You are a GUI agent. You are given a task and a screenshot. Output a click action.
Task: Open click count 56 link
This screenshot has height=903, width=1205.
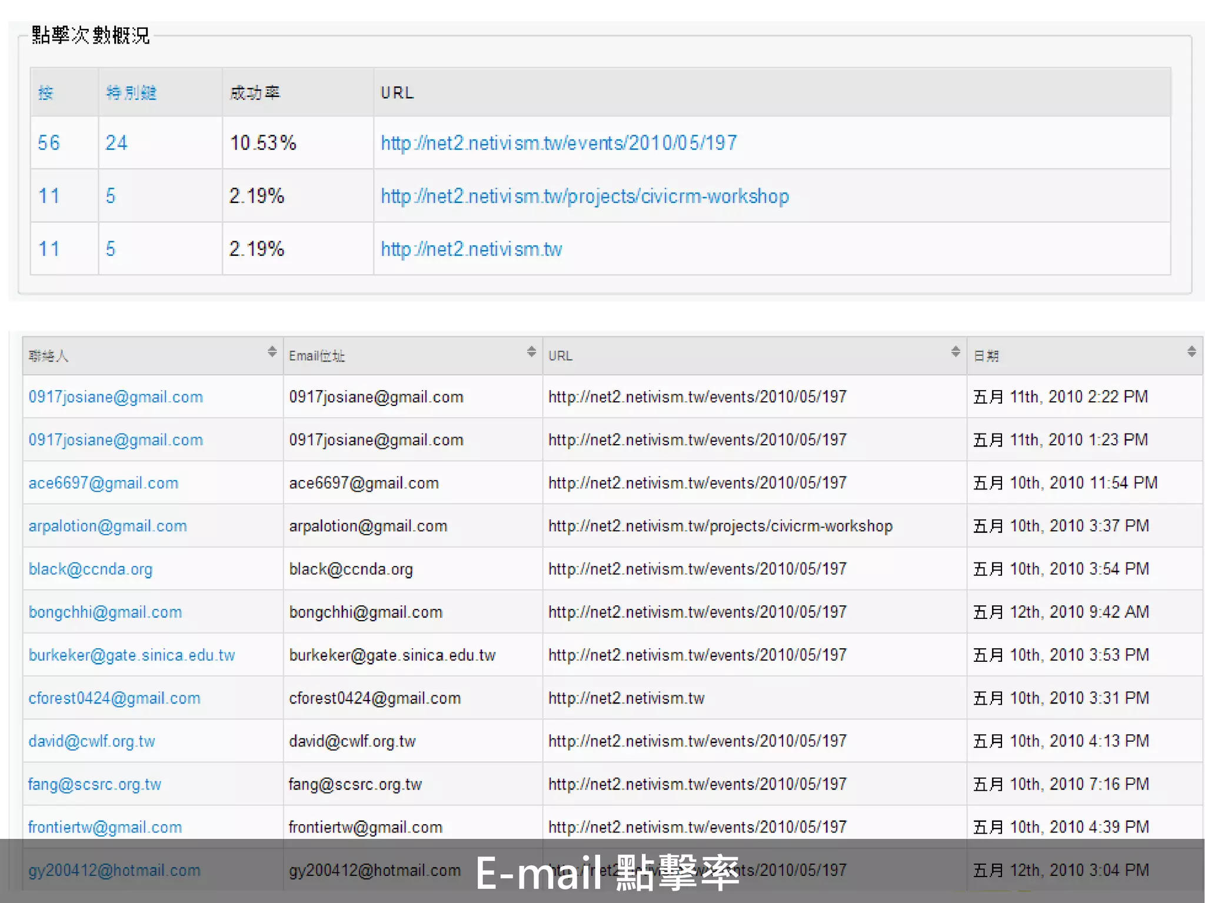pyautogui.click(x=49, y=142)
